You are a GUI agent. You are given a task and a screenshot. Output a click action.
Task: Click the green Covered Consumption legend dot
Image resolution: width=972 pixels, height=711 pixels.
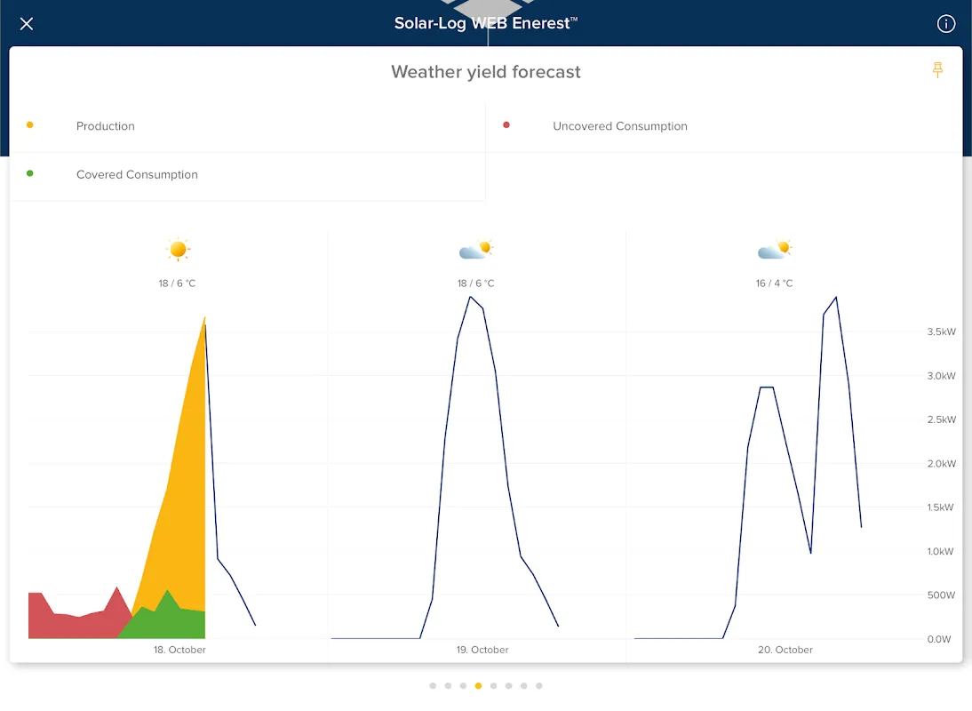30,173
